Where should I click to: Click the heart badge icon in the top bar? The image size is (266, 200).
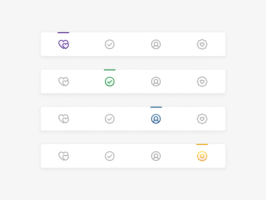click(x=202, y=44)
